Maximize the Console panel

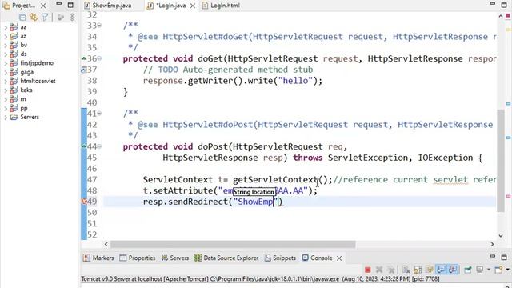504,258
